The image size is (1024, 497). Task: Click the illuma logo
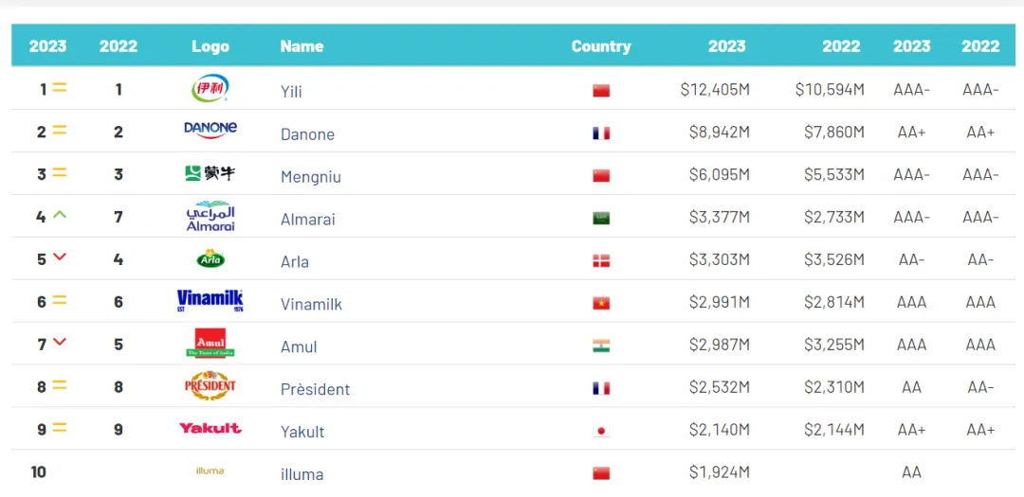click(x=210, y=470)
